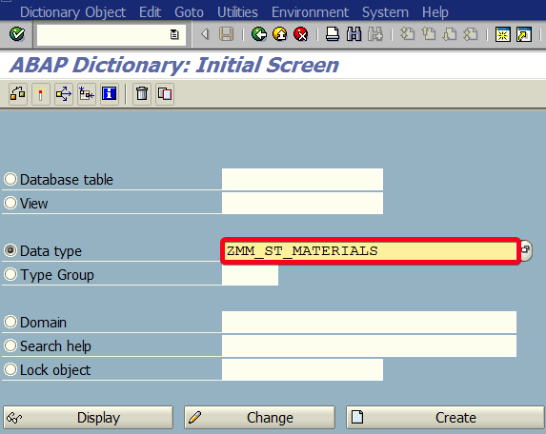
Task: Click the Where-used list icon
Action: pyautogui.click(x=64, y=93)
